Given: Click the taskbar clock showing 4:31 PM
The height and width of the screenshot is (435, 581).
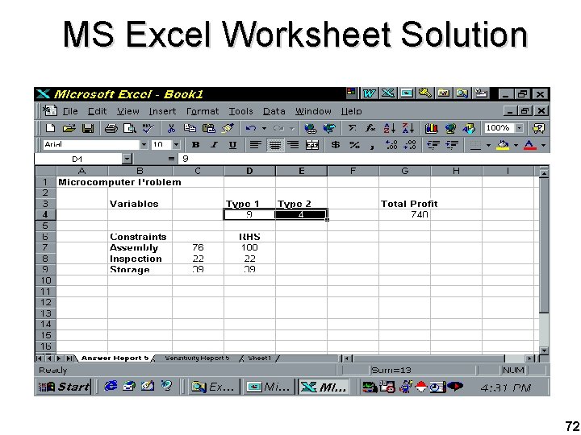Looking at the screenshot, I should click(506, 387).
